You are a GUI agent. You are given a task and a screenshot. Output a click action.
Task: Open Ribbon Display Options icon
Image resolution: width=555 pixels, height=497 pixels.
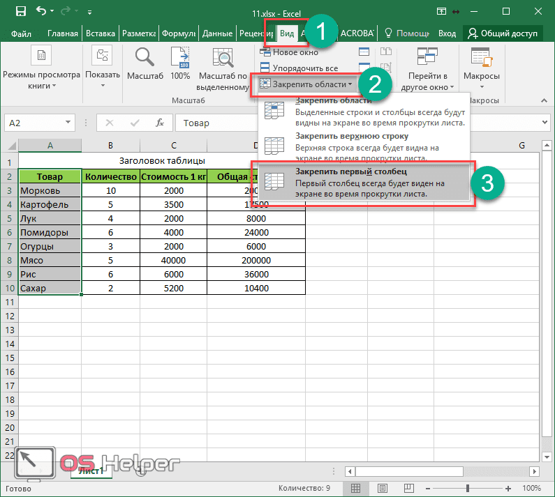tap(441, 11)
